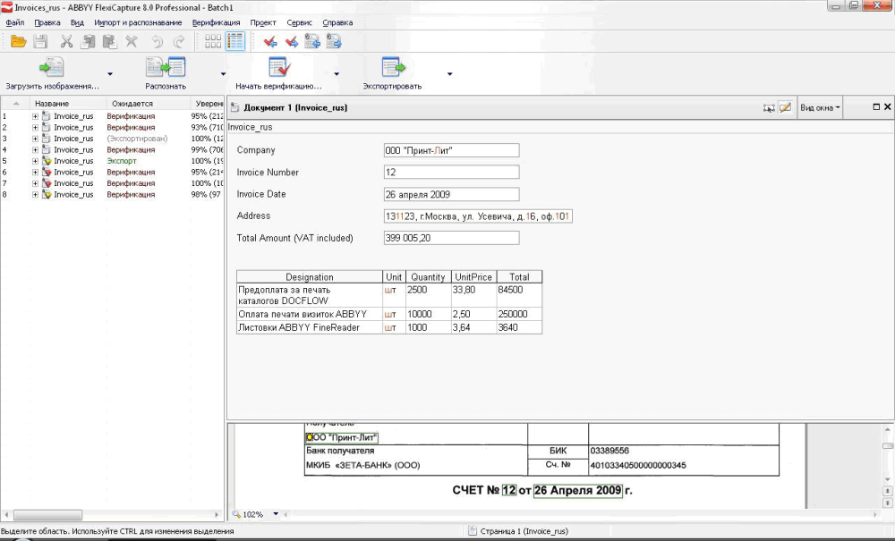Click the copy icon in toolbar

tap(88, 42)
